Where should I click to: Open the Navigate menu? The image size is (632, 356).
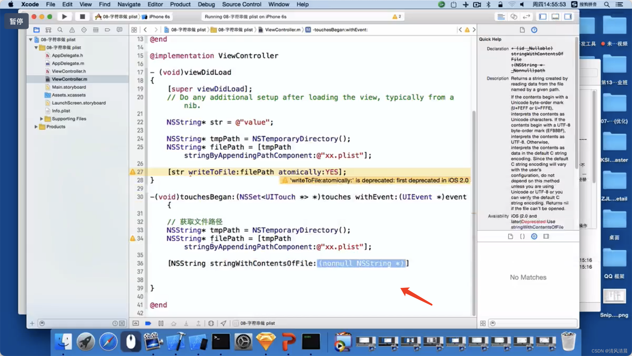pos(129,4)
